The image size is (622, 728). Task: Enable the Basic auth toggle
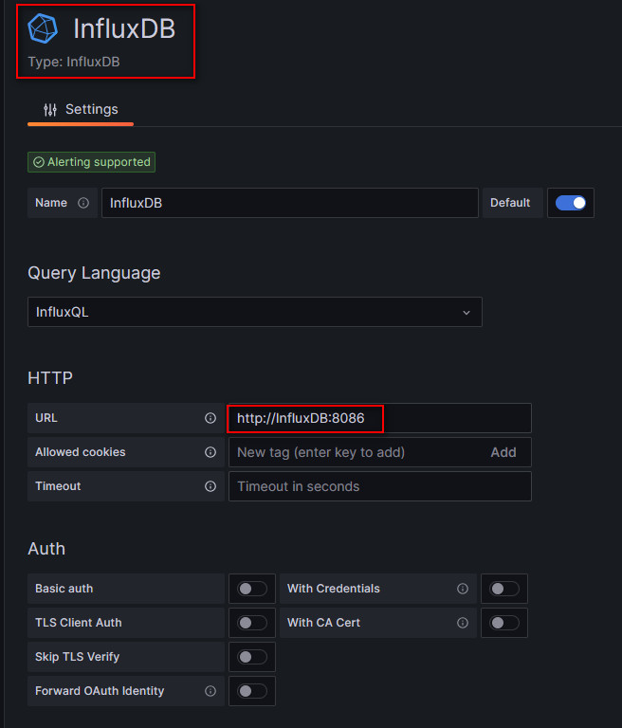(252, 589)
